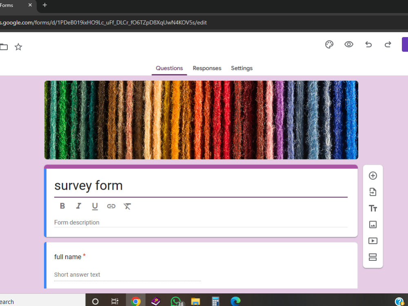
Task: Star this form
Action: click(x=18, y=47)
